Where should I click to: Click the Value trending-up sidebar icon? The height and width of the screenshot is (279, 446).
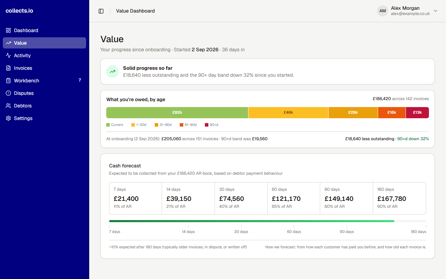(8, 43)
